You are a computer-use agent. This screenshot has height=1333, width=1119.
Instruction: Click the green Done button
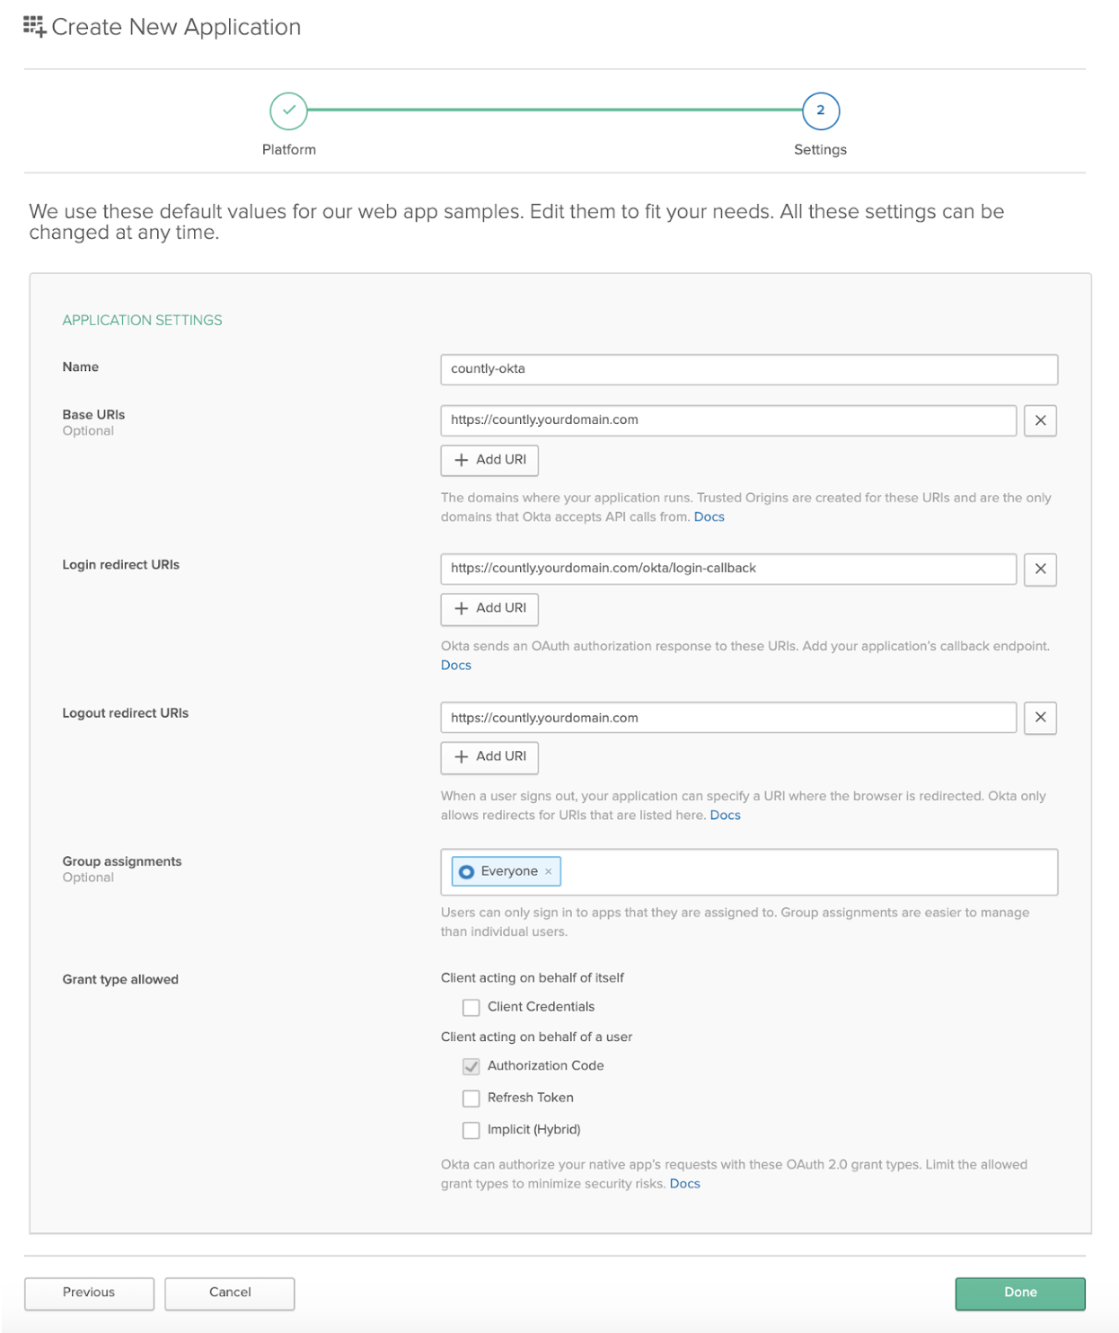1020,1293
